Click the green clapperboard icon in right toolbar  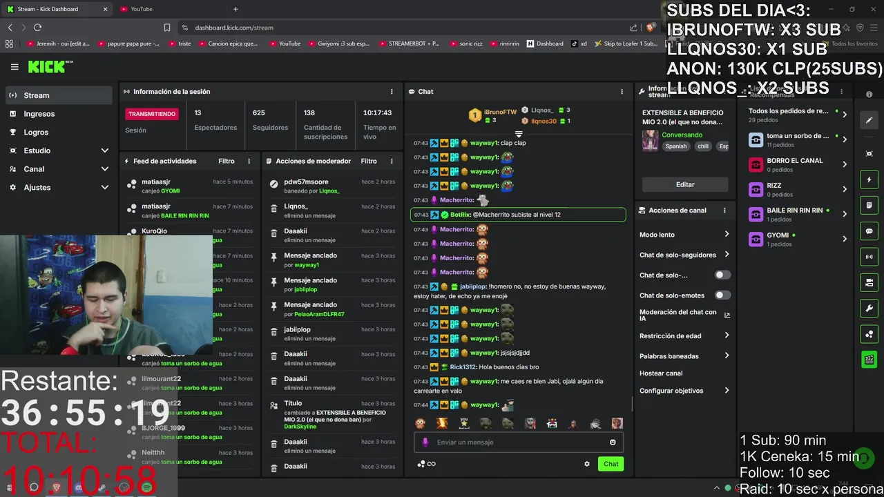coord(869,360)
